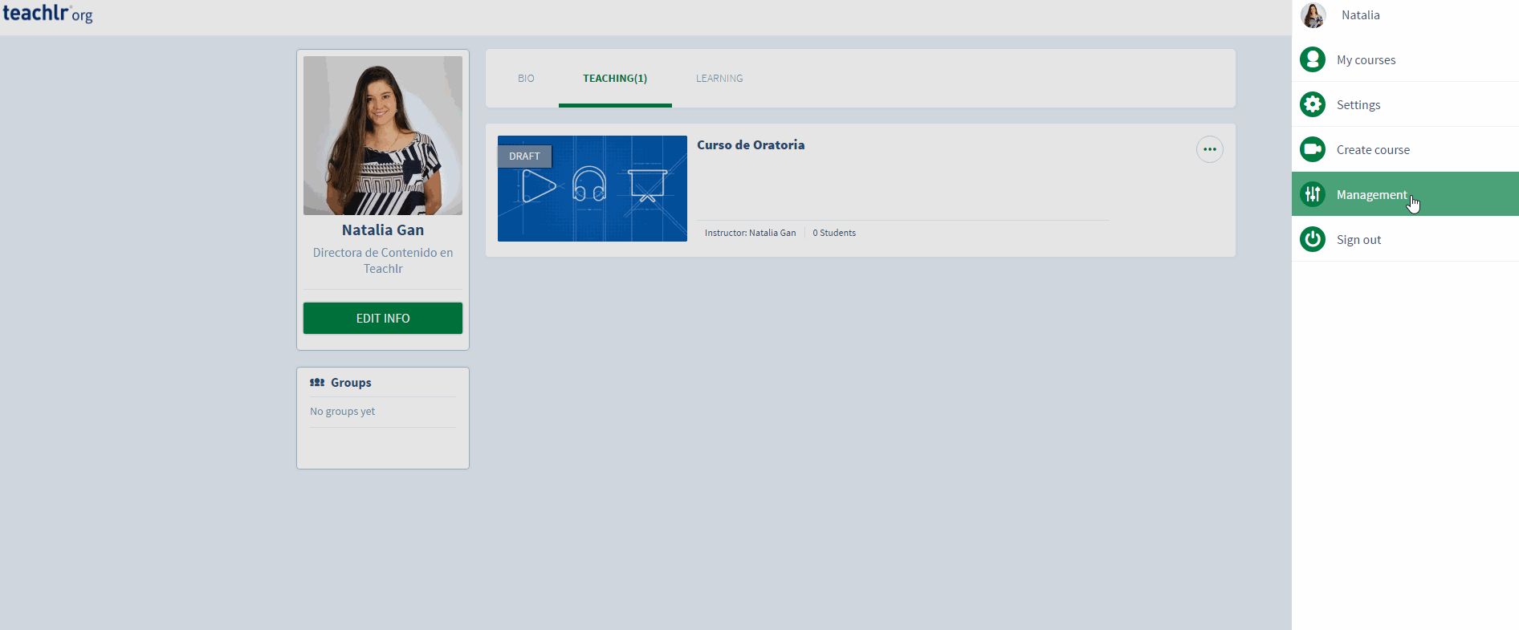
Task: Select the TEACHING(1) tab
Action: (x=615, y=79)
